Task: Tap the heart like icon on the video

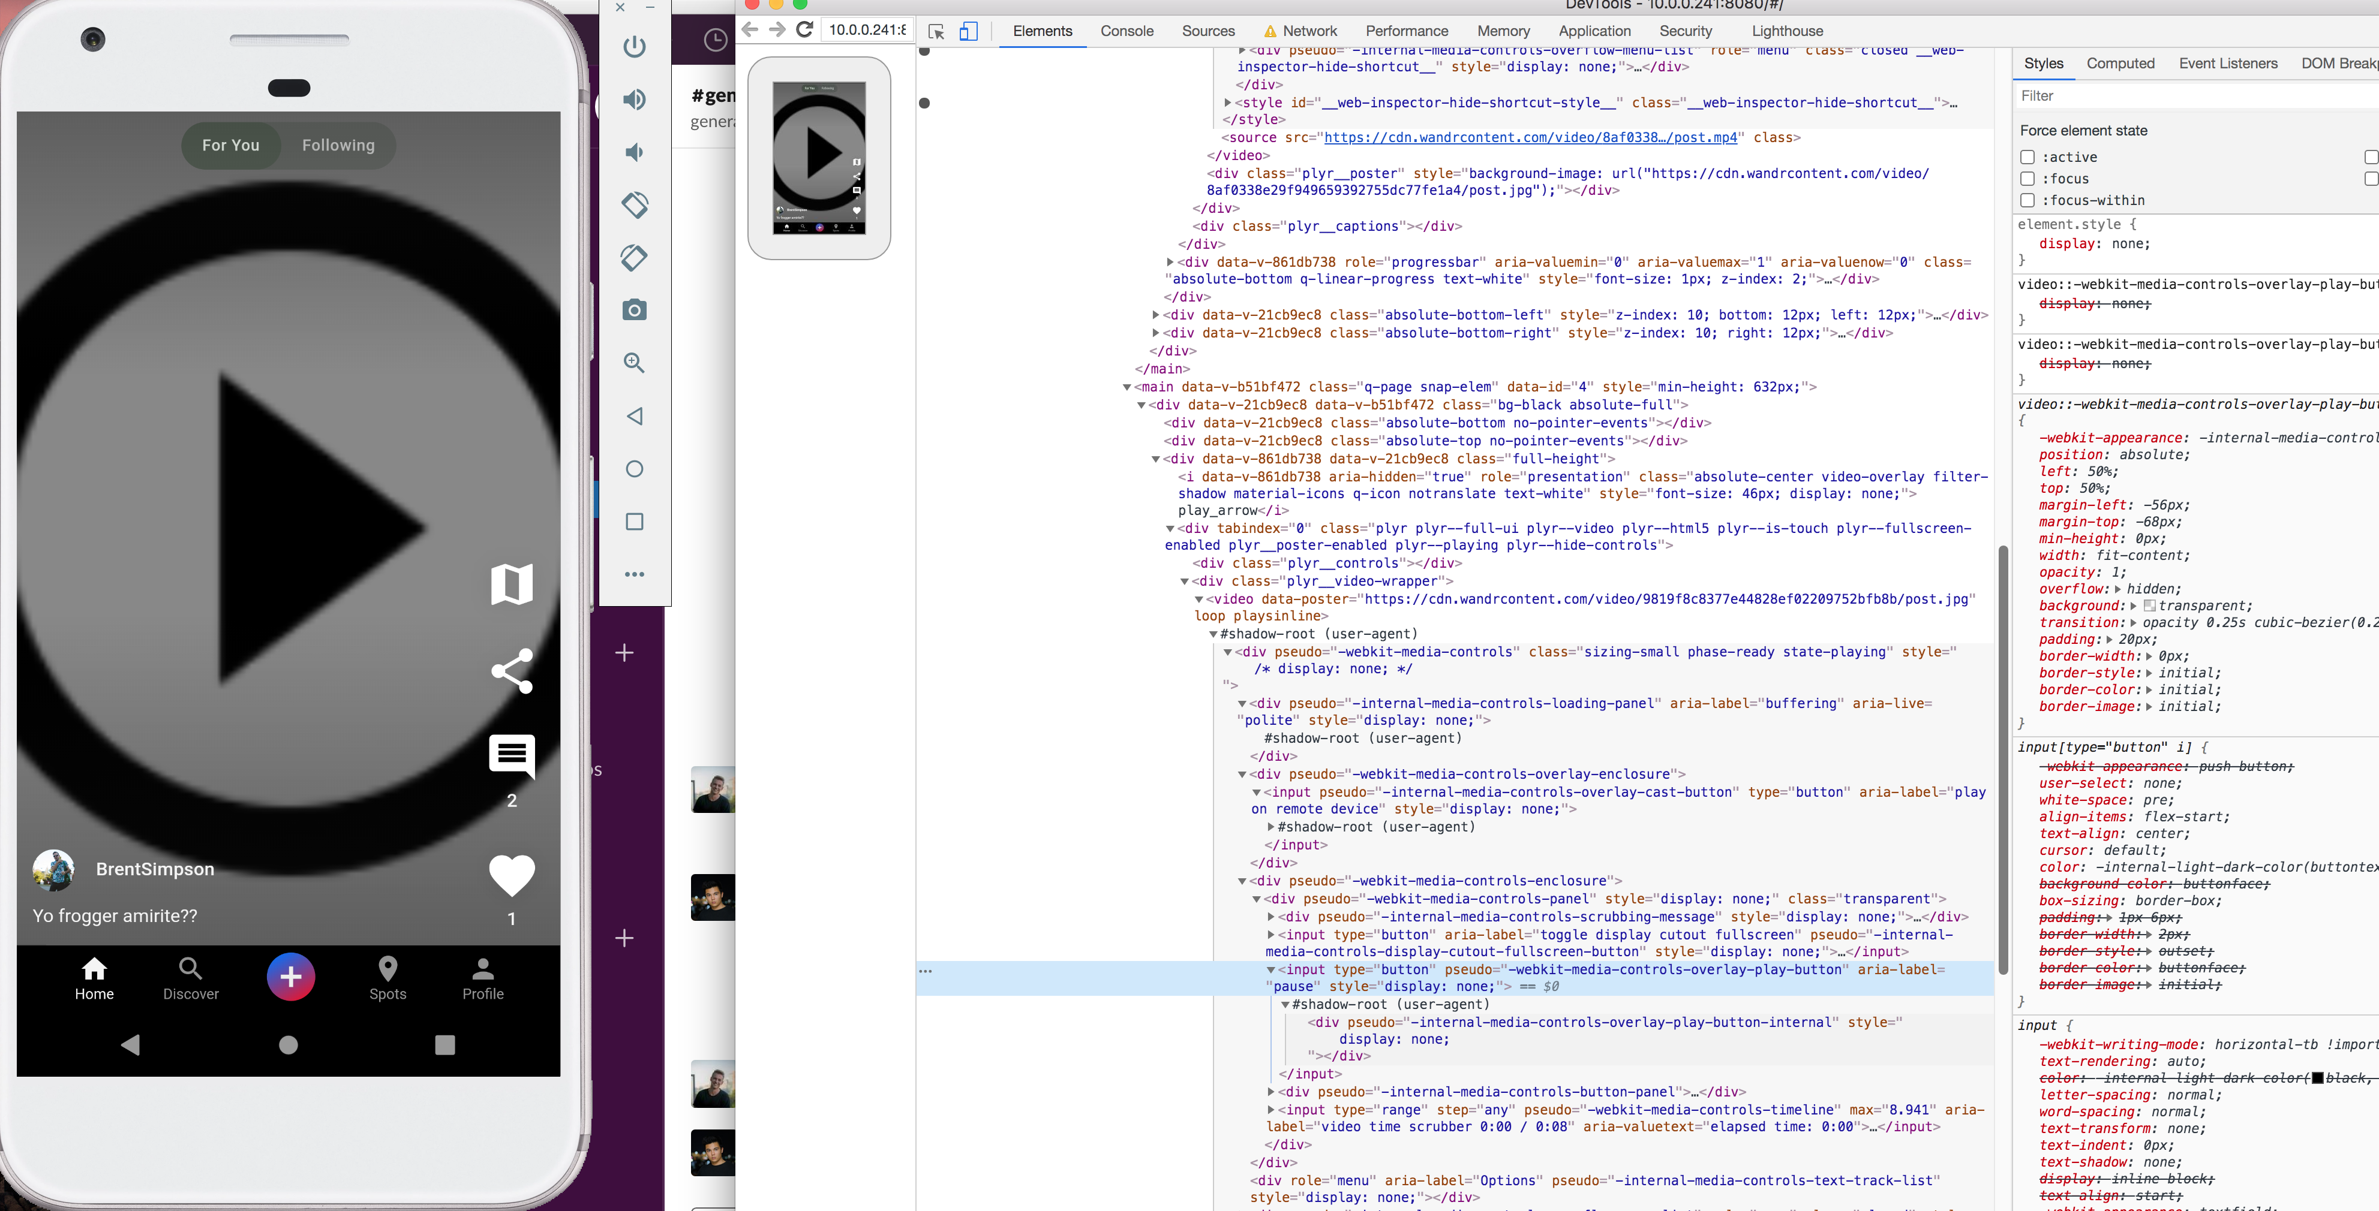Action: tap(512, 875)
